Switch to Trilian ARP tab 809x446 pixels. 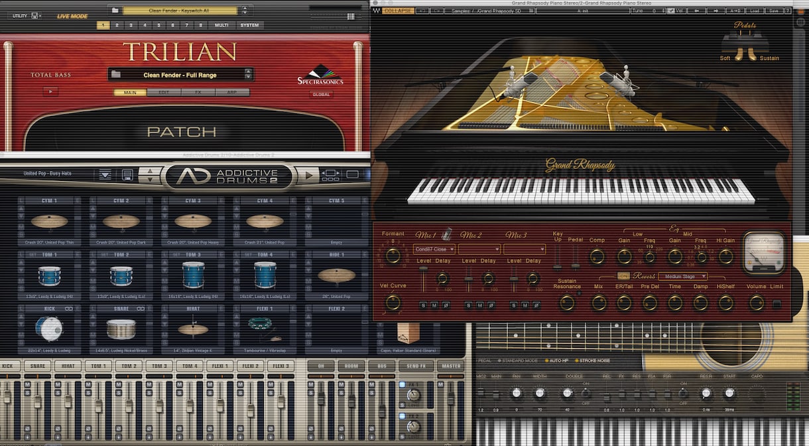pyautogui.click(x=232, y=92)
